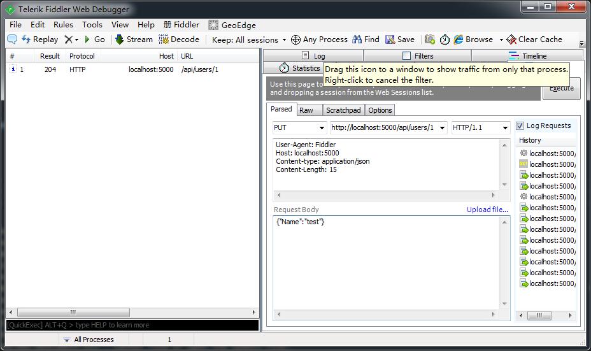Click the Find binoculars button
591x351 pixels.
click(x=366, y=39)
